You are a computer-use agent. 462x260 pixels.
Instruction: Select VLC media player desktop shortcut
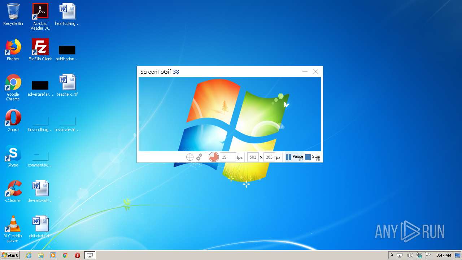coord(13,229)
